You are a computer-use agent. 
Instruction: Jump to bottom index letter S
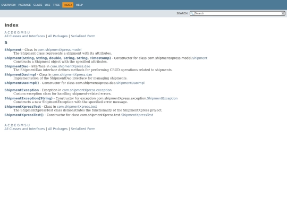(26, 125)
